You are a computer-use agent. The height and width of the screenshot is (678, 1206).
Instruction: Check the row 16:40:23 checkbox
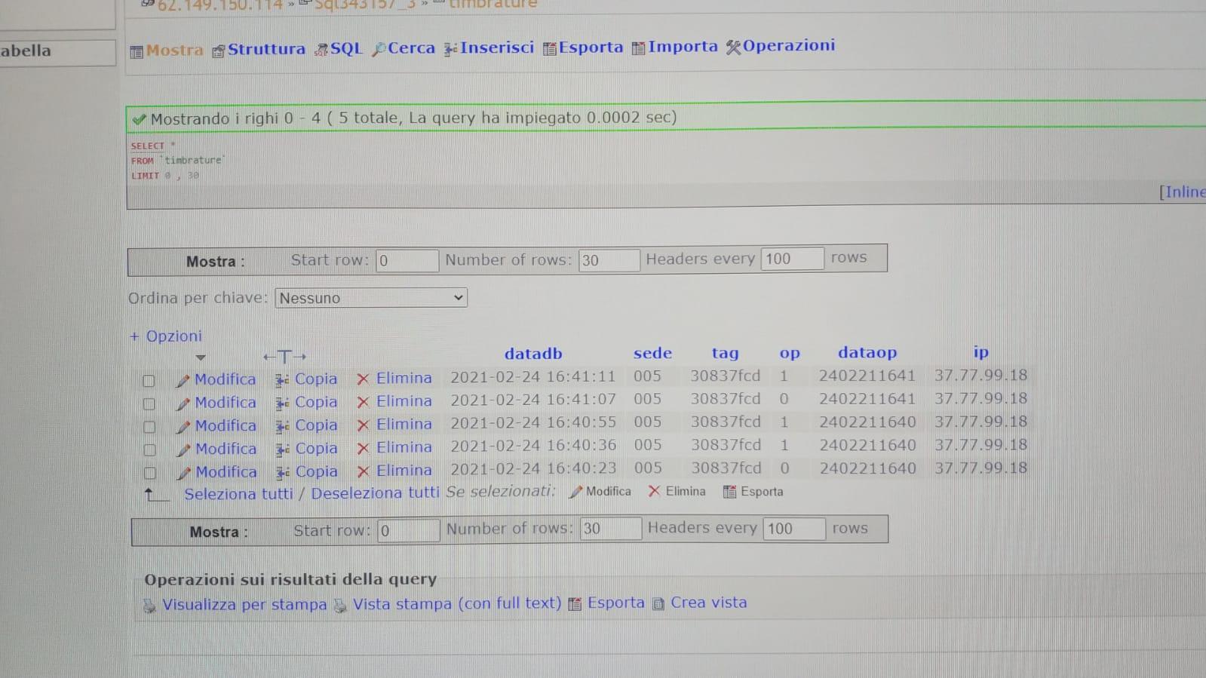click(150, 474)
